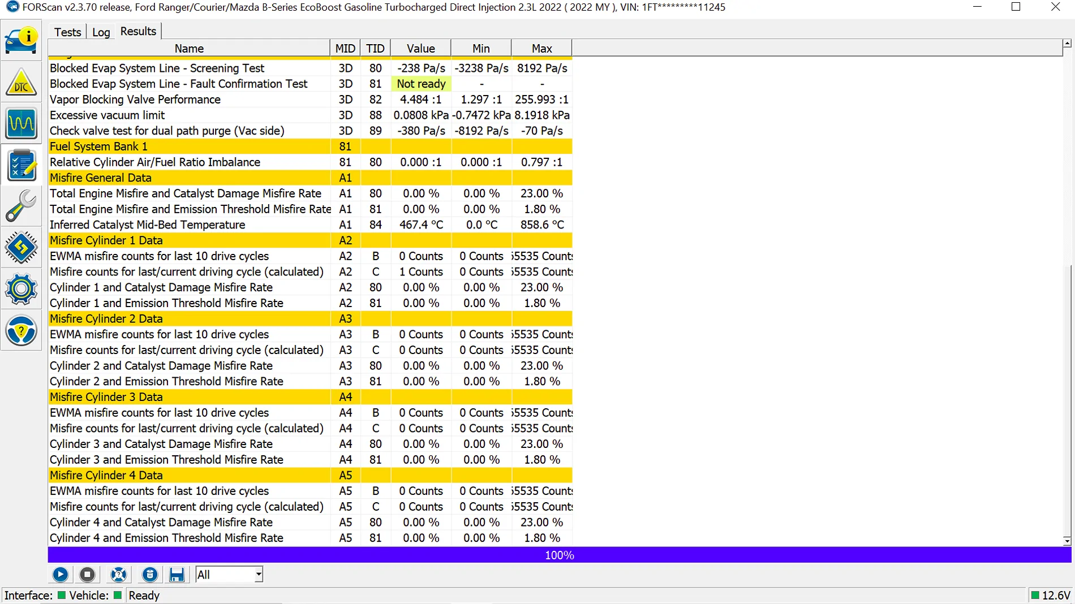
Task: Stop the running test
Action: click(87, 575)
